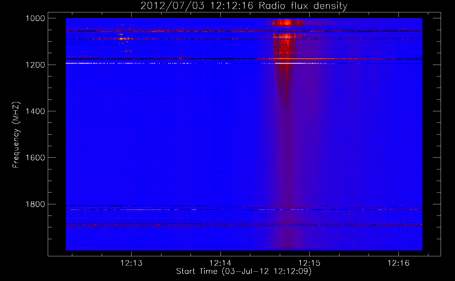This screenshot has width=455, height=281.
Task: Click the 1400 frequency tick label
Action: pyautogui.click(x=35, y=111)
